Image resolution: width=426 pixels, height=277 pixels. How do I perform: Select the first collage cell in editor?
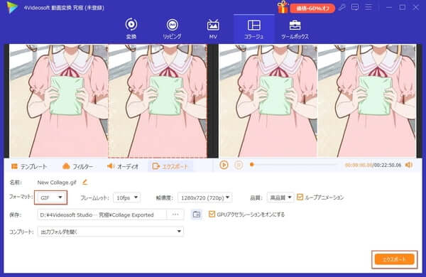tap(59, 101)
